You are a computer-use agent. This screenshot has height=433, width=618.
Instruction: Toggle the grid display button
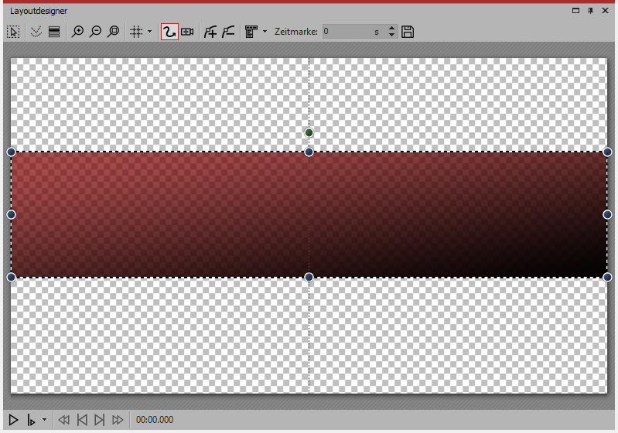point(135,32)
